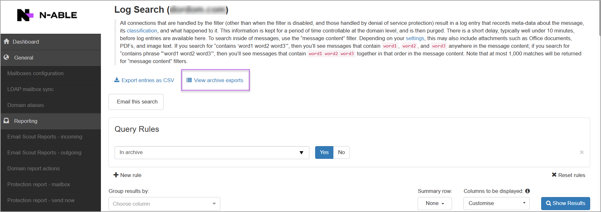This screenshot has height=212, width=601.
Task: Open Mailboxes configuration in sidebar
Action: tap(35, 74)
